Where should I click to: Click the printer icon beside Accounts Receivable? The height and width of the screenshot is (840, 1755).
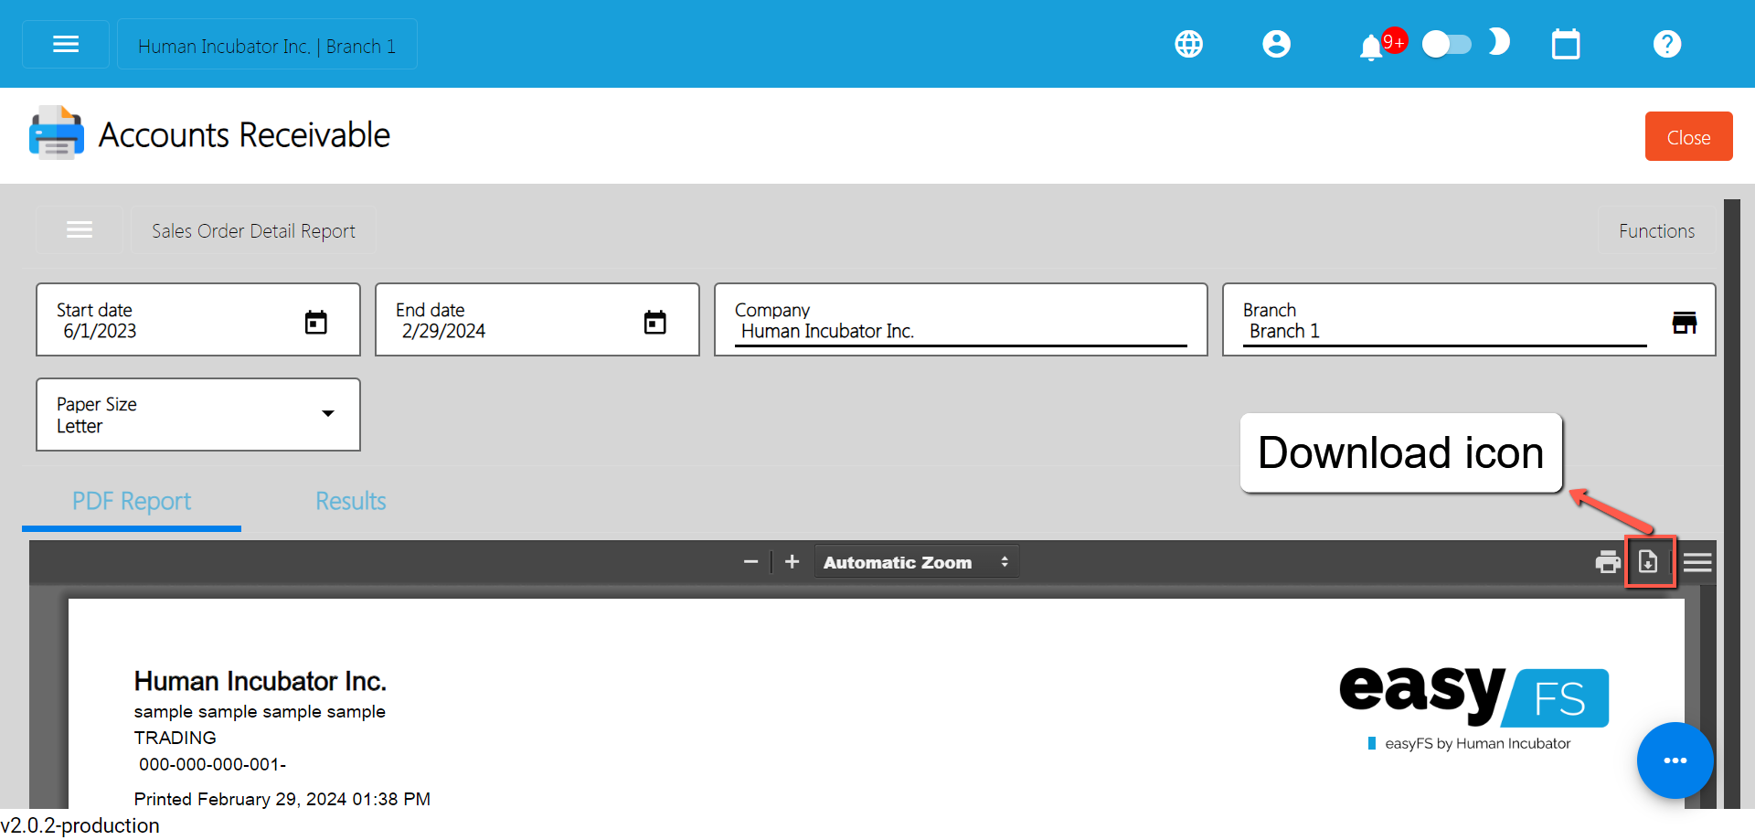[57, 133]
